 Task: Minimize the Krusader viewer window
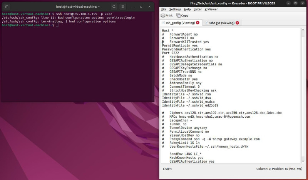point(288,3)
